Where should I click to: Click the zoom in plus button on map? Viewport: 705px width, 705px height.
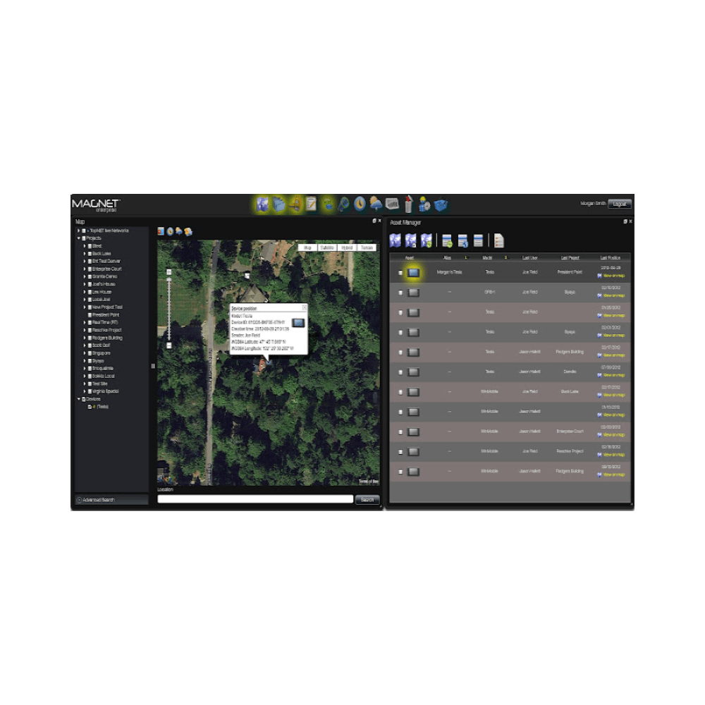(x=169, y=272)
